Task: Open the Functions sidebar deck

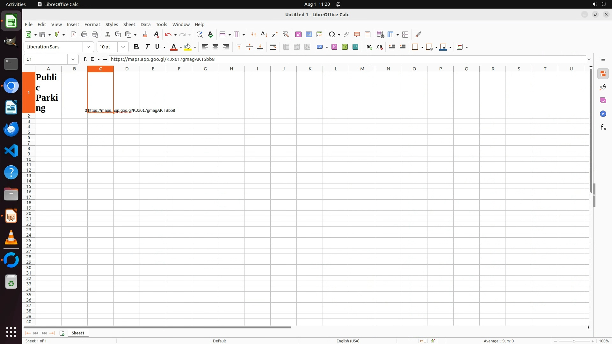Action: coord(603,127)
